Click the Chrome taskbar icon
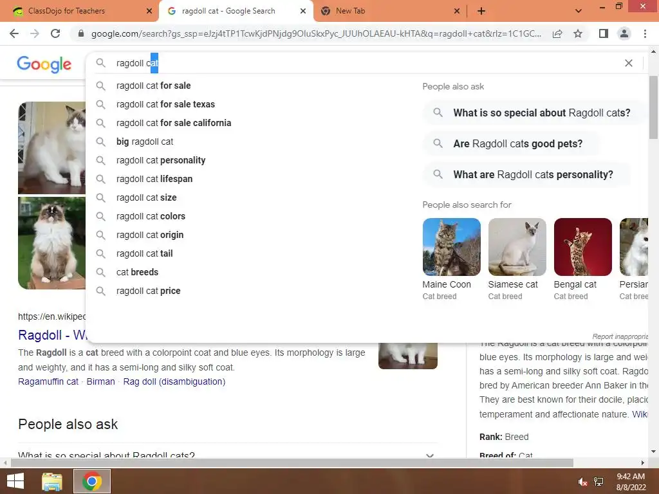This screenshot has width=659, height=494. click(x=91, y=481)
